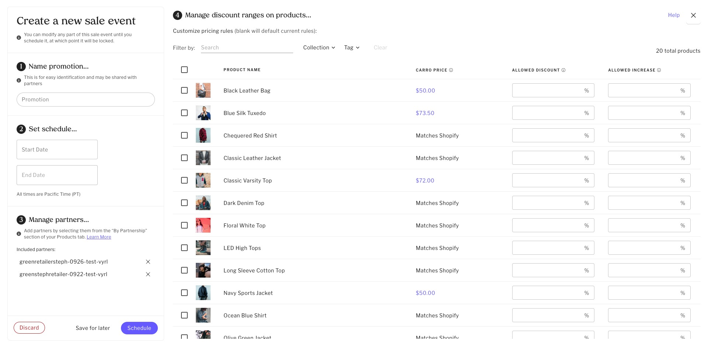Discard the sale event

(x=29, y=328)
